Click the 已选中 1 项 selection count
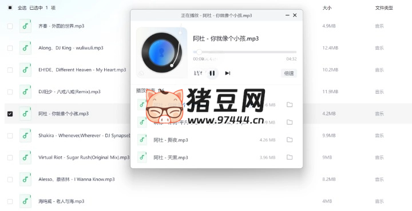 (42, 7)
